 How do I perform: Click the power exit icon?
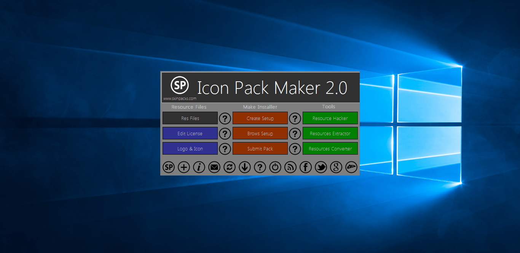coord(275,167)
